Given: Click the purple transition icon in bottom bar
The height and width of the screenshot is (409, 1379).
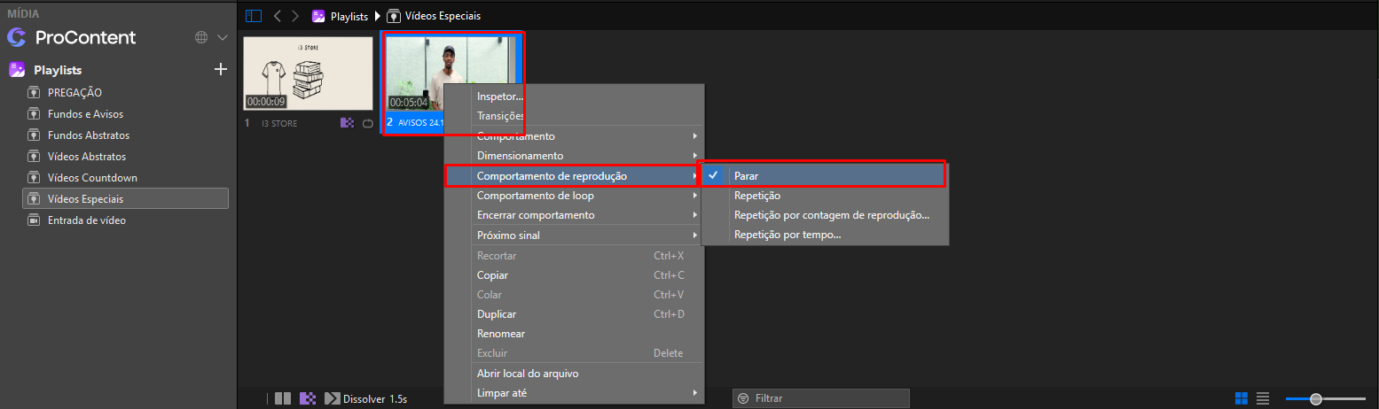Looking at the screenshot, I should pos(309,398).
